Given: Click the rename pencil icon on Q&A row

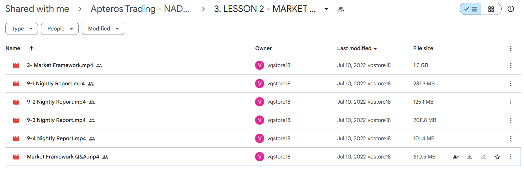Looking at the screenshot, I should click(x=483, y=157).
